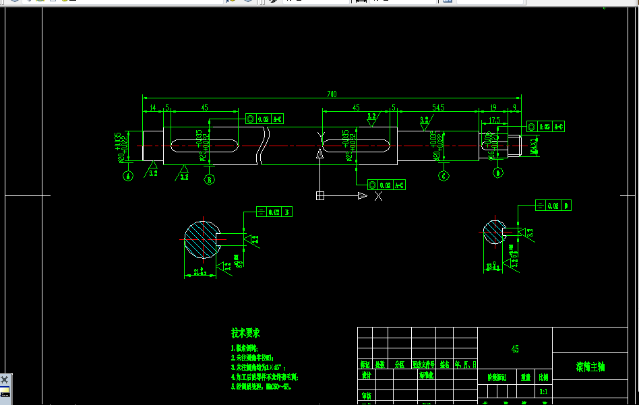The image size is (639, 405).
Task: Select the 滚筒主轴 title text
Action: pos(590,367)
